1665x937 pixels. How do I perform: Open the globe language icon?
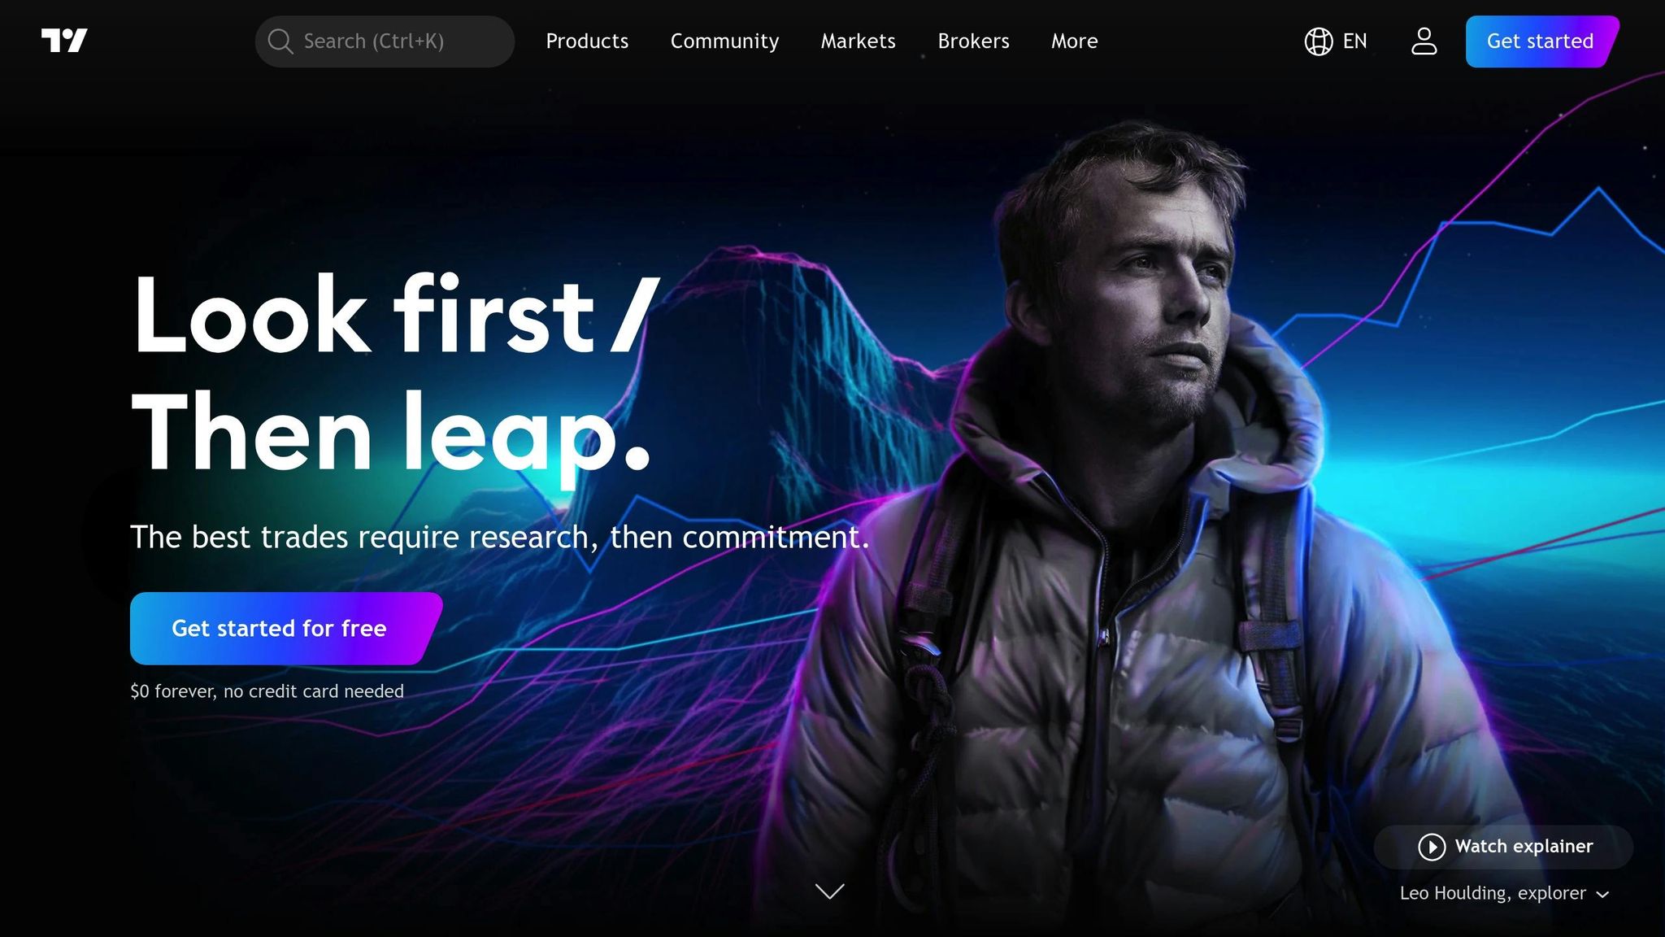(x=1319, y=41)
